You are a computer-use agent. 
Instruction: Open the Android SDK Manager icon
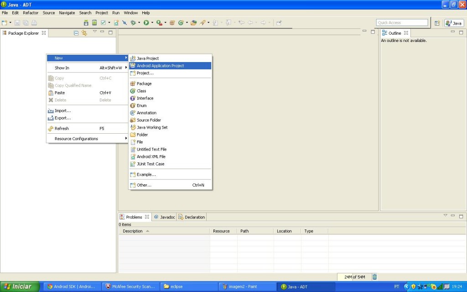click(86, 23)
